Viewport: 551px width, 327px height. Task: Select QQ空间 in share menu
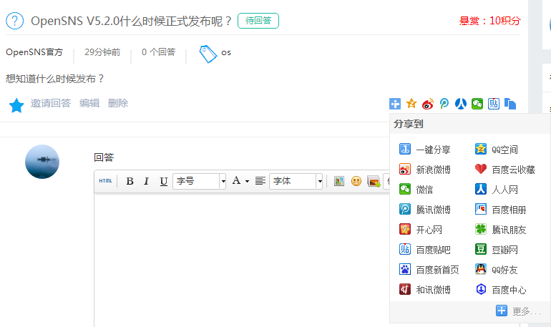[x=497, y=150]
